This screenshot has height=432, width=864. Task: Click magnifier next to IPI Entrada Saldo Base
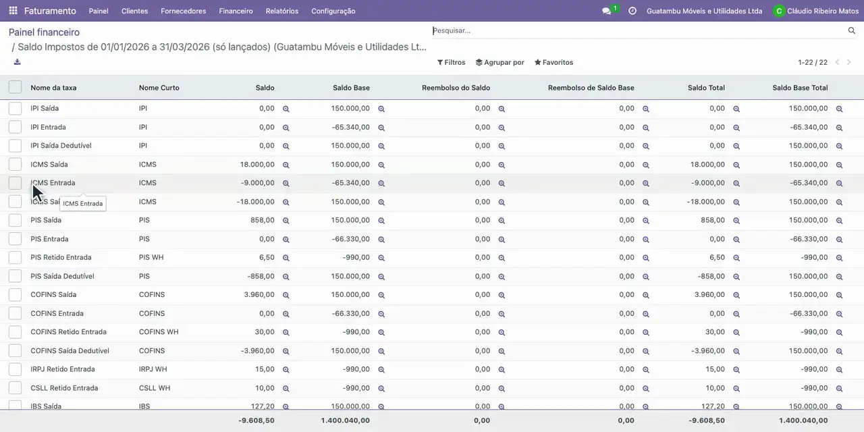click(x=381, y=128)
